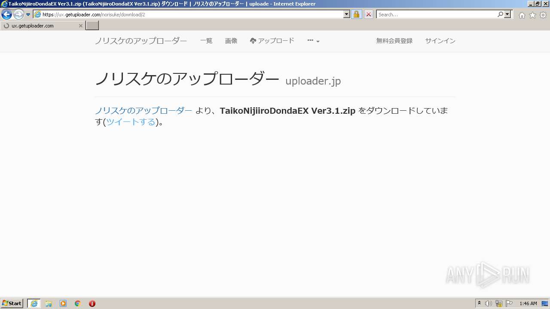Open a new blank tab
550x309 pixels.
click(92, 26)
